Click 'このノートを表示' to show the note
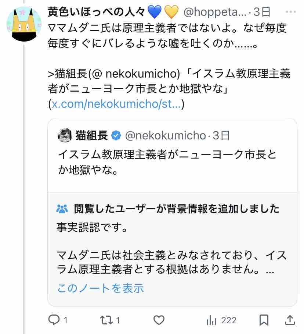The height and width of the screenshot is (334, 304). point(100,288)
